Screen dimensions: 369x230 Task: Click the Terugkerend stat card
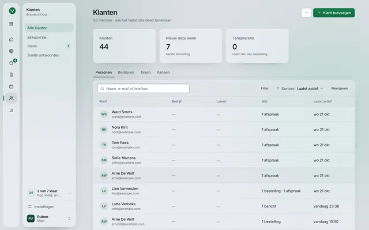click(x=257, y=46)
